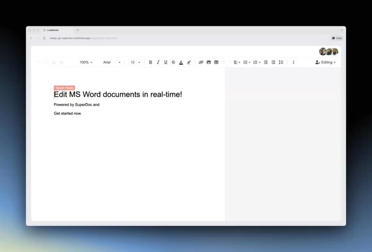Increase paragraph indent
Viewport: 372px width, 252px height.
tap(273, 62)
